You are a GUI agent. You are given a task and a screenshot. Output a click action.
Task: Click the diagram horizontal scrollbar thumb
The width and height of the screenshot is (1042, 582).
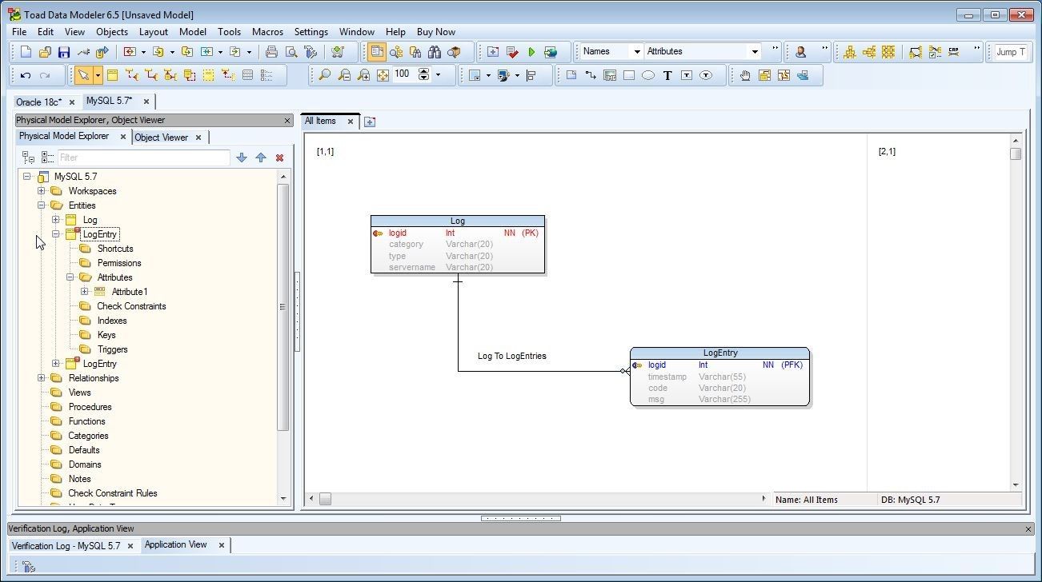(325, 499)
